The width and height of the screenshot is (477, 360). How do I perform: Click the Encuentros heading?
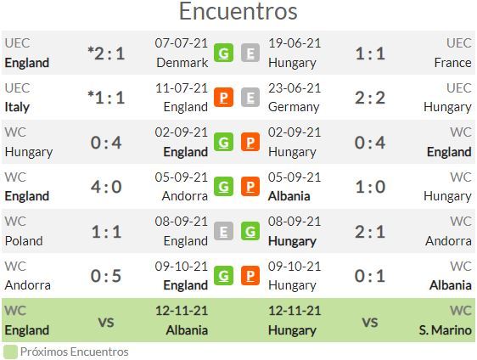238,11
